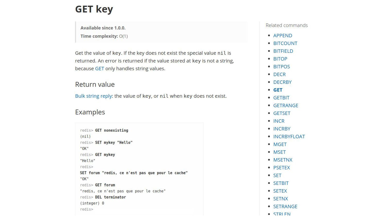
Task: Open the BITOP command link
Action: pos(280,59)
